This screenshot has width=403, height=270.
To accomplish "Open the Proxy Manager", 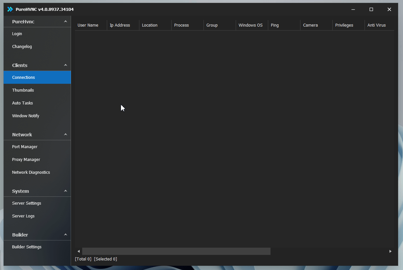I will pos(37,160).
